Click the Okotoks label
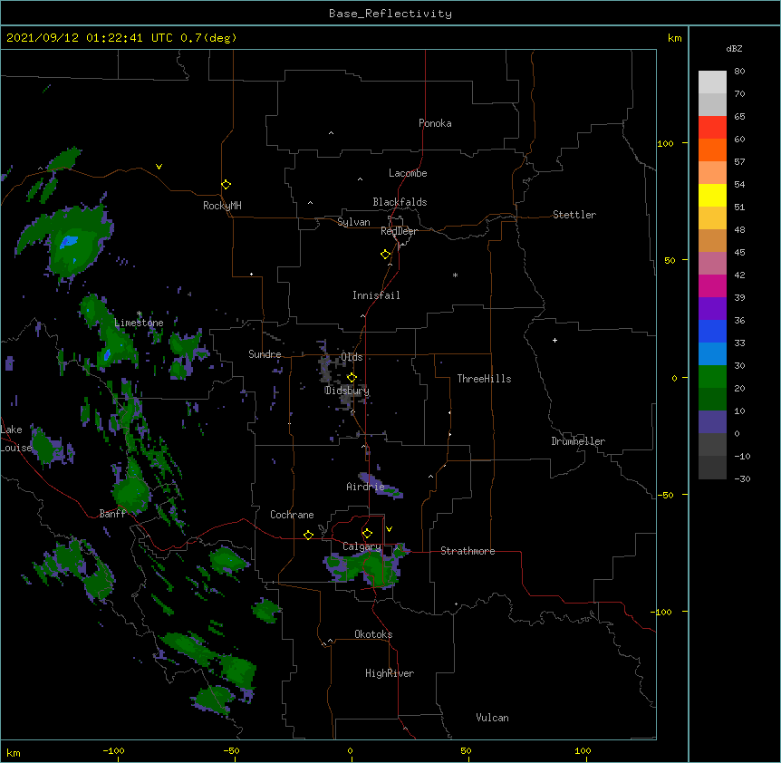The image size is (781, 763). pos(373,634)
